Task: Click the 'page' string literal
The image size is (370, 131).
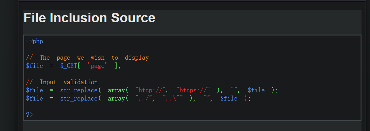Action: coord(98,66)
